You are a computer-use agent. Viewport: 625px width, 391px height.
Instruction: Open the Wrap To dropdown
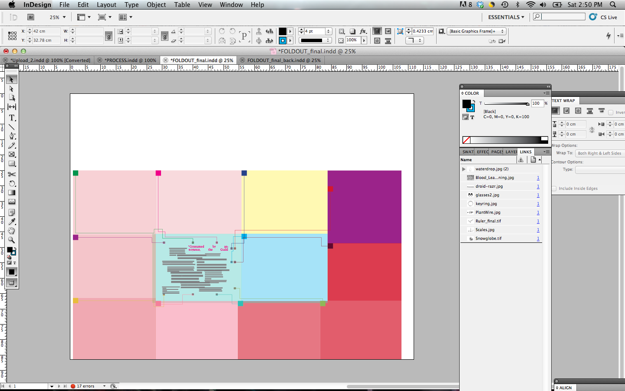(x=600, y=153)
